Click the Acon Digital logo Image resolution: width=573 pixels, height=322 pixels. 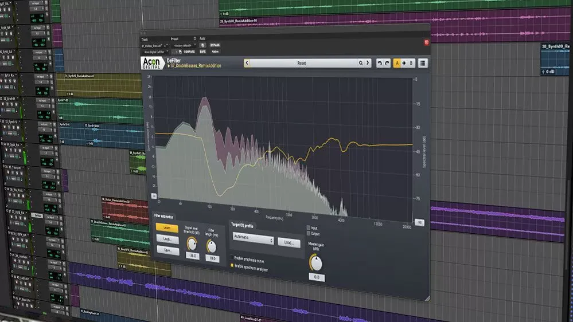point(151,63)
